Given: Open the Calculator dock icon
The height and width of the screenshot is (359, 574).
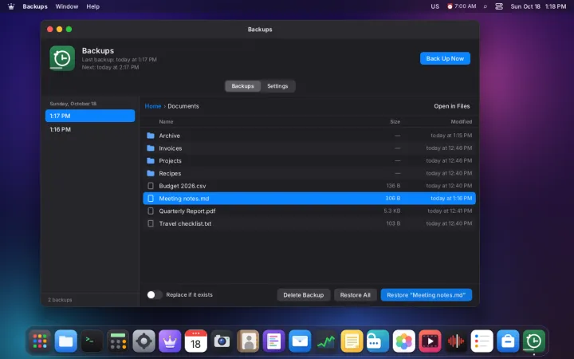Looking at the screenshot, I should tap(118, 341).
